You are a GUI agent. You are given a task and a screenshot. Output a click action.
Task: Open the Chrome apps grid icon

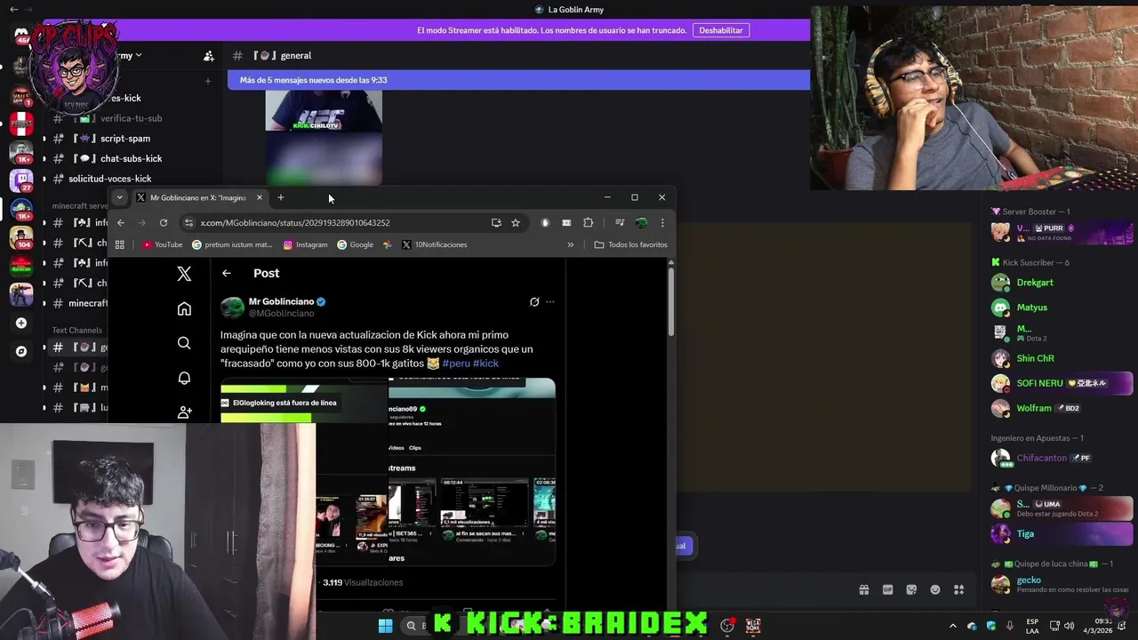[120, 244]
